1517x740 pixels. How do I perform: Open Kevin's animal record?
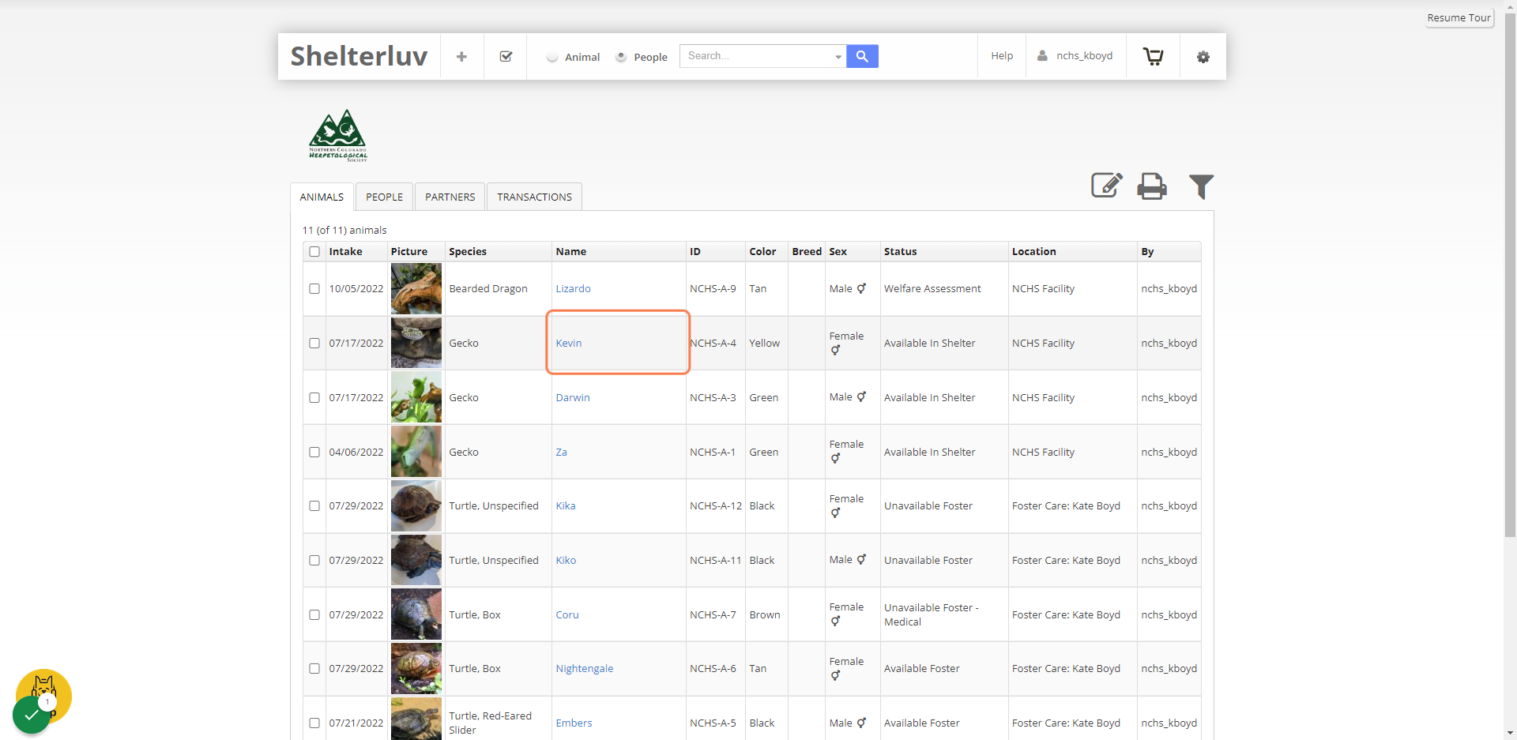coord(569,344)
